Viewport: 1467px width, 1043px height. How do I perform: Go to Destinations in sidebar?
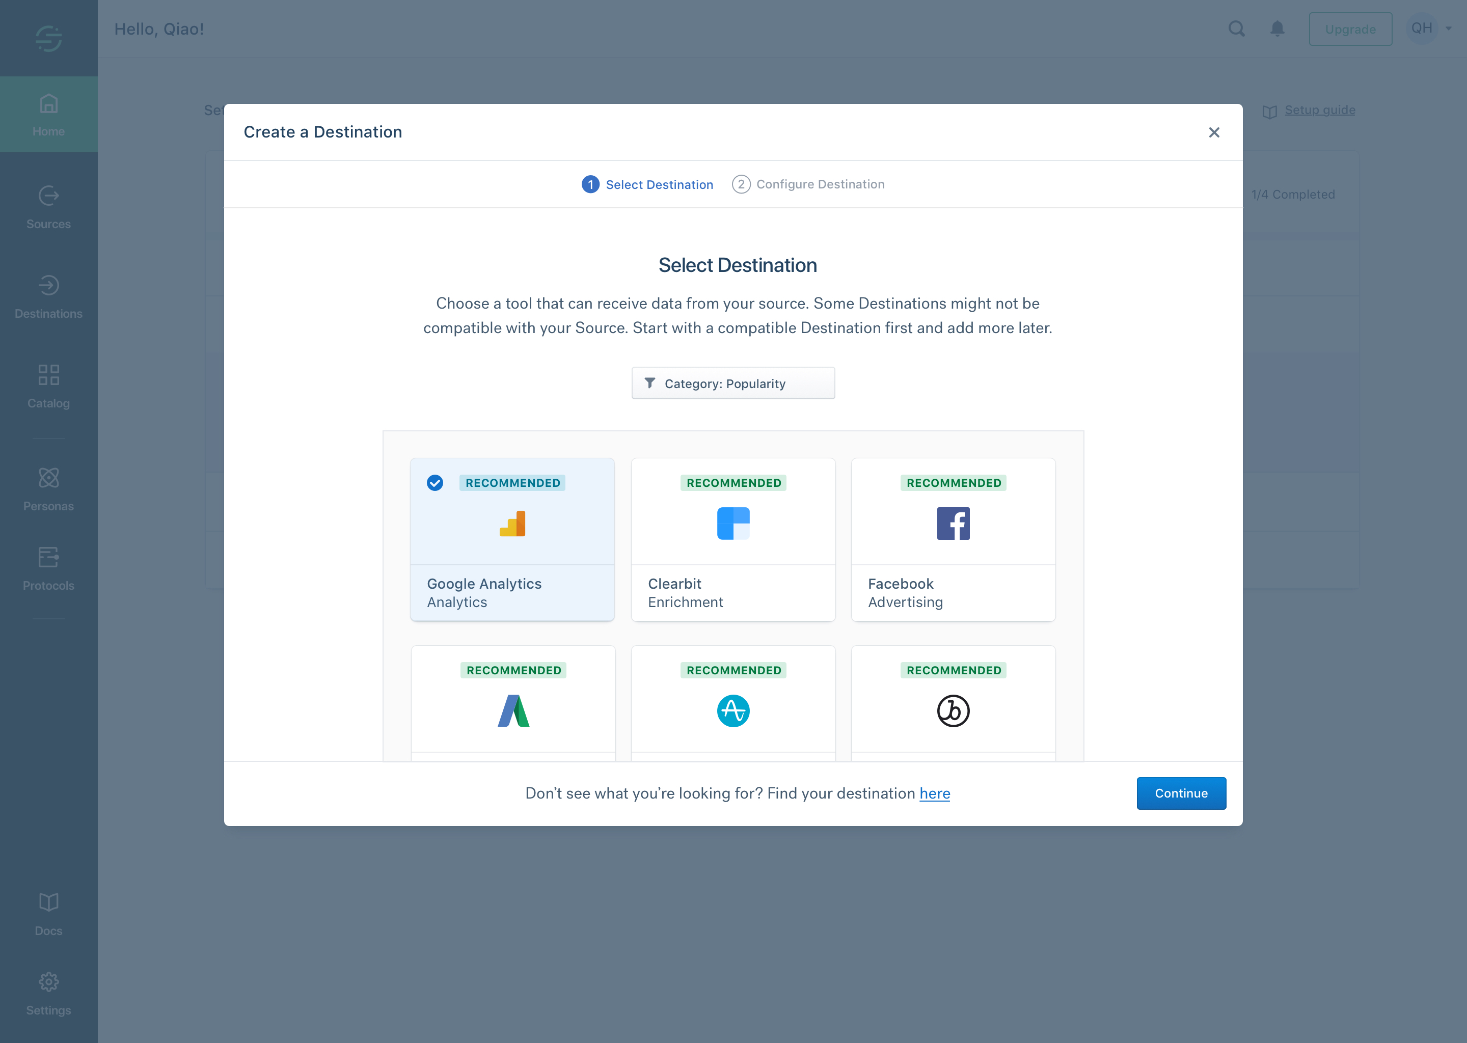(48, 286)
